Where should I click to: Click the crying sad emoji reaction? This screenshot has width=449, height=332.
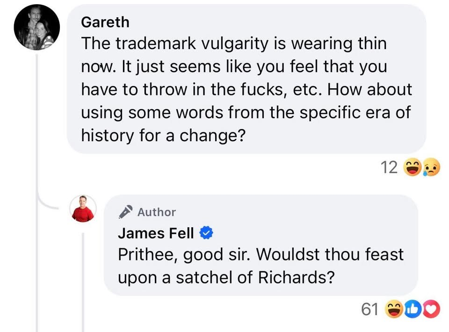(430, 167)
